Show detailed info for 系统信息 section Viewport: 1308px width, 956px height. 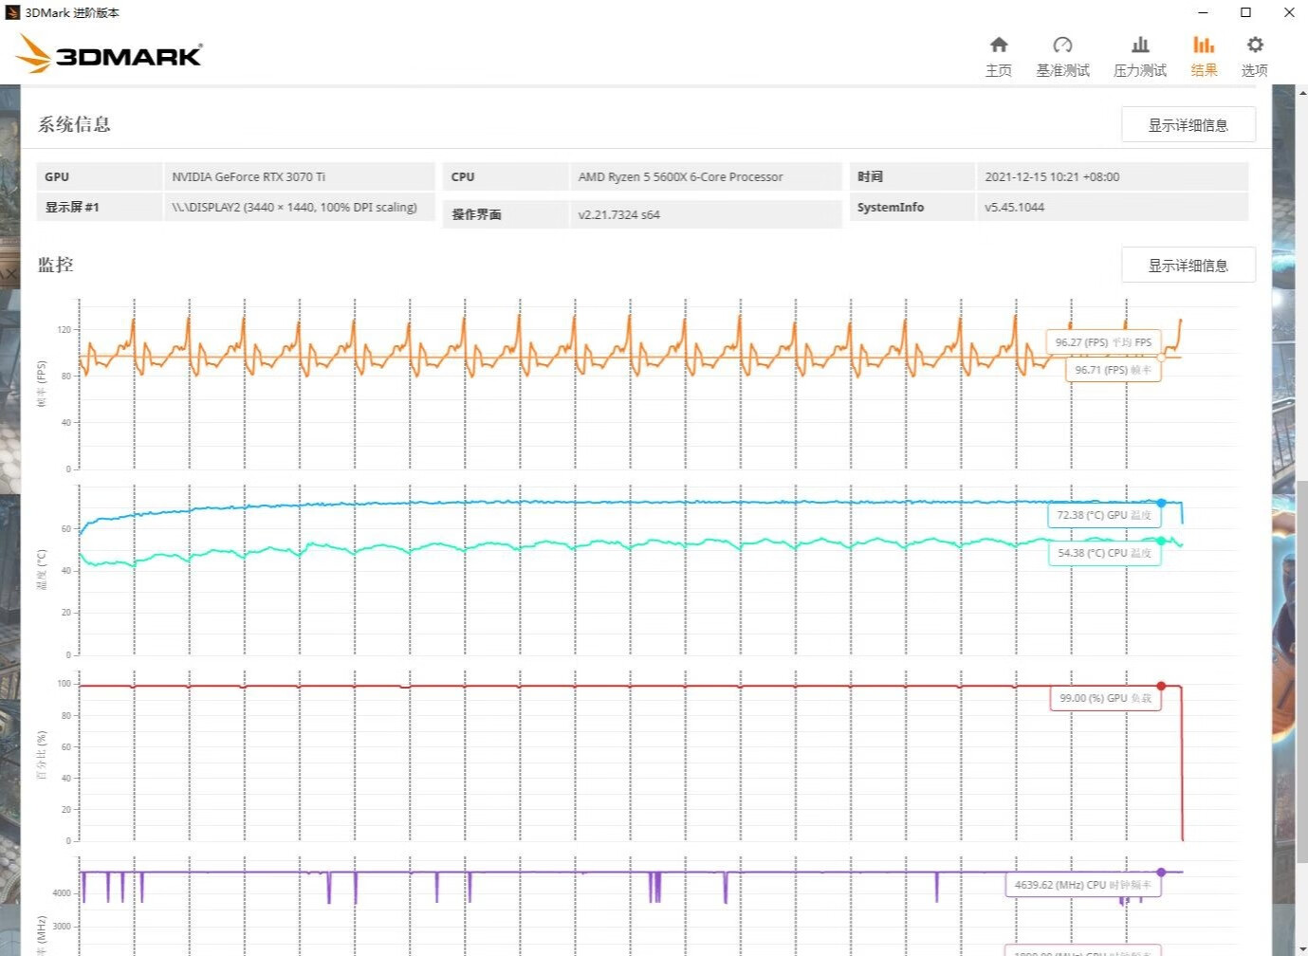coord(1188,124)
